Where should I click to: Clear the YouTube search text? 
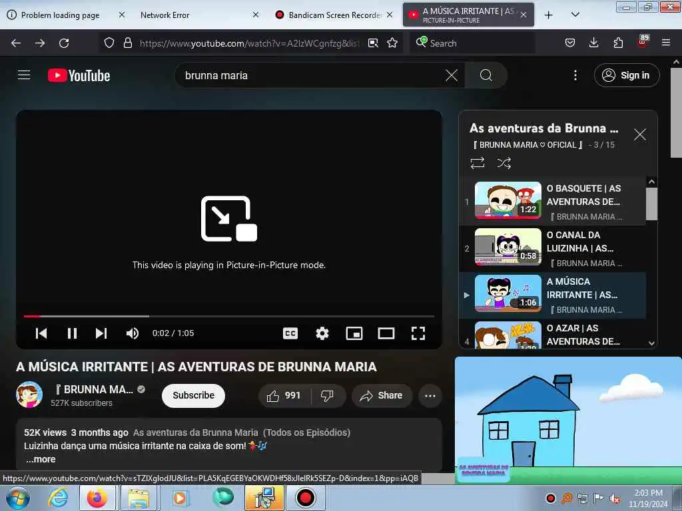pyautogui.click(x=452, y=76)
